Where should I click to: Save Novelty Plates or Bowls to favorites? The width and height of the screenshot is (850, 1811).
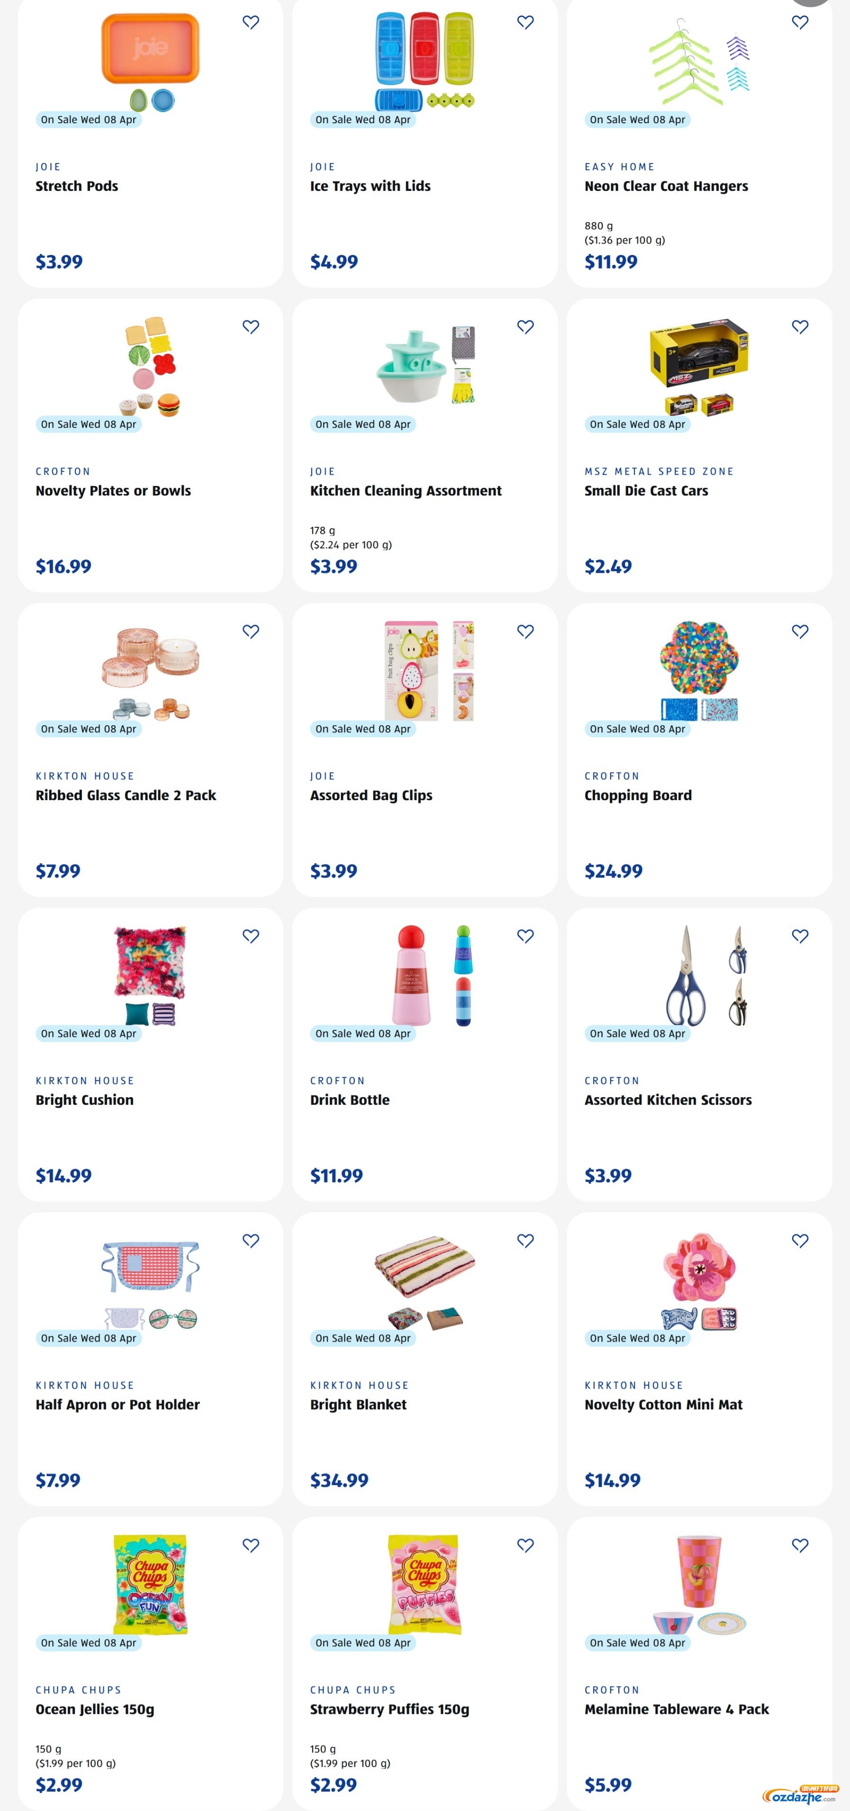[x=251, y=327]
